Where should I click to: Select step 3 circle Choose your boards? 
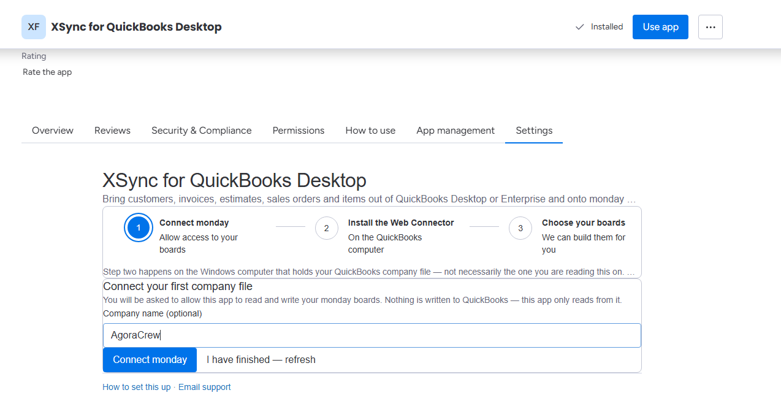[520, 228]
